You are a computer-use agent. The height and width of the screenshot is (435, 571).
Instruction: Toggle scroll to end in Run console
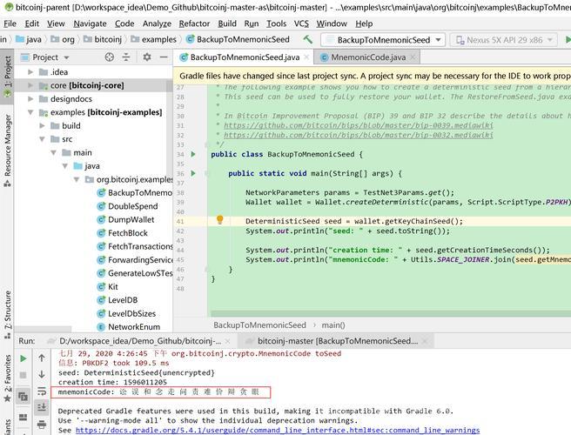coord(42,407)
